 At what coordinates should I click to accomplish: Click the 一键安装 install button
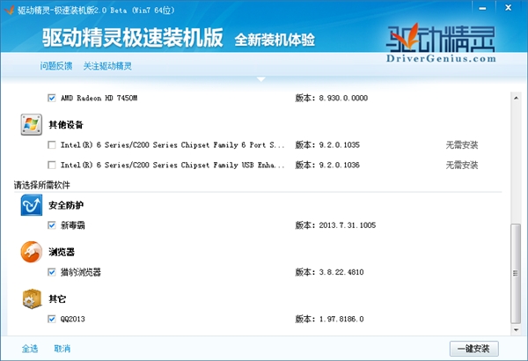(474, 349)
